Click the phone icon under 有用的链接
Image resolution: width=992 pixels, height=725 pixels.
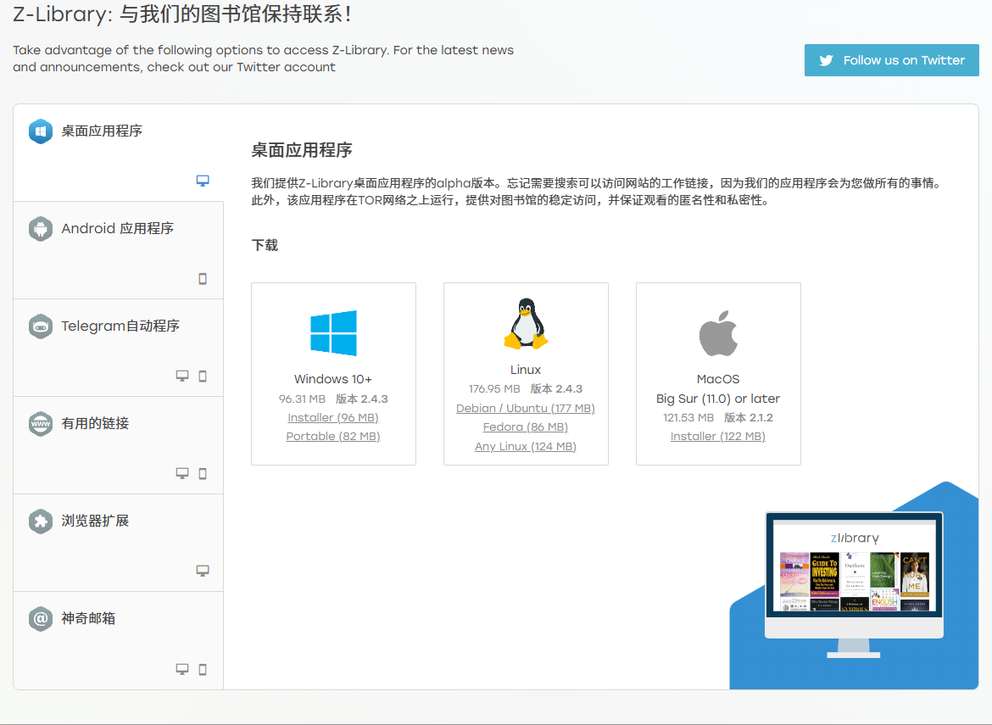coord(203,473)
